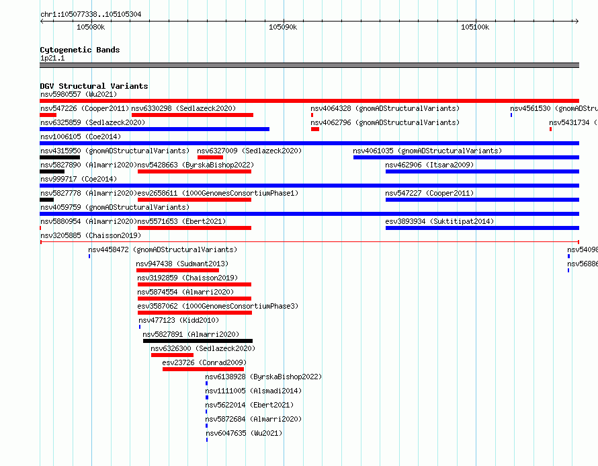Image resolution: width=598 pixels, height=466 pixels.
Task: Select nsv1006105 (Coe2014) variant label
Action: (81, 137)
